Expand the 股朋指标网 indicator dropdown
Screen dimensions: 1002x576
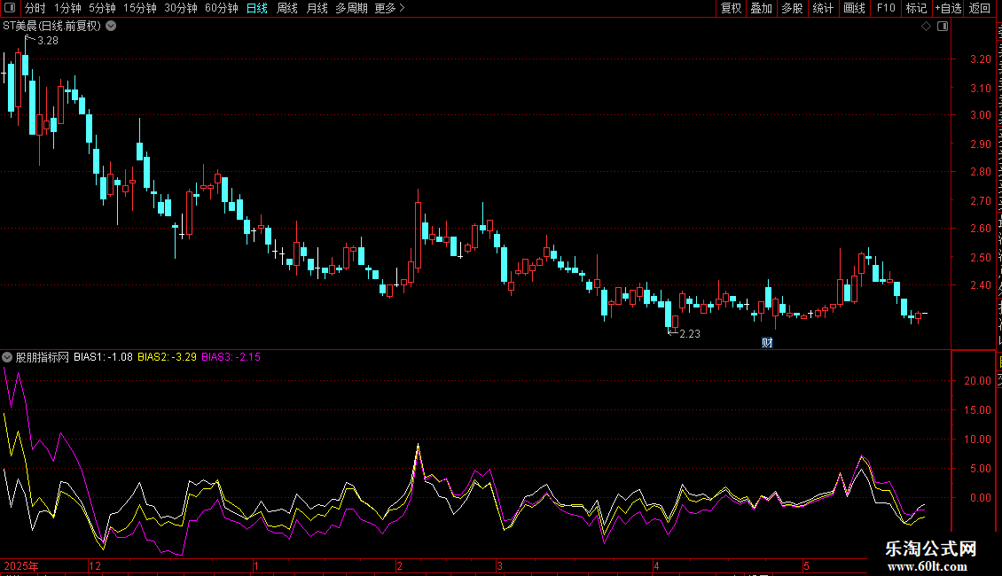pyautogui.click(x=7, y=357)
